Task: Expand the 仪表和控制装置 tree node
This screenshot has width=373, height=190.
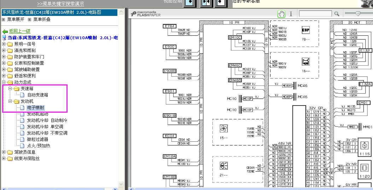Action: click(4, 63)
